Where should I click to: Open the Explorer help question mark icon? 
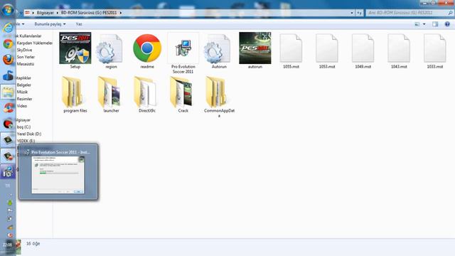coord(447,24)
